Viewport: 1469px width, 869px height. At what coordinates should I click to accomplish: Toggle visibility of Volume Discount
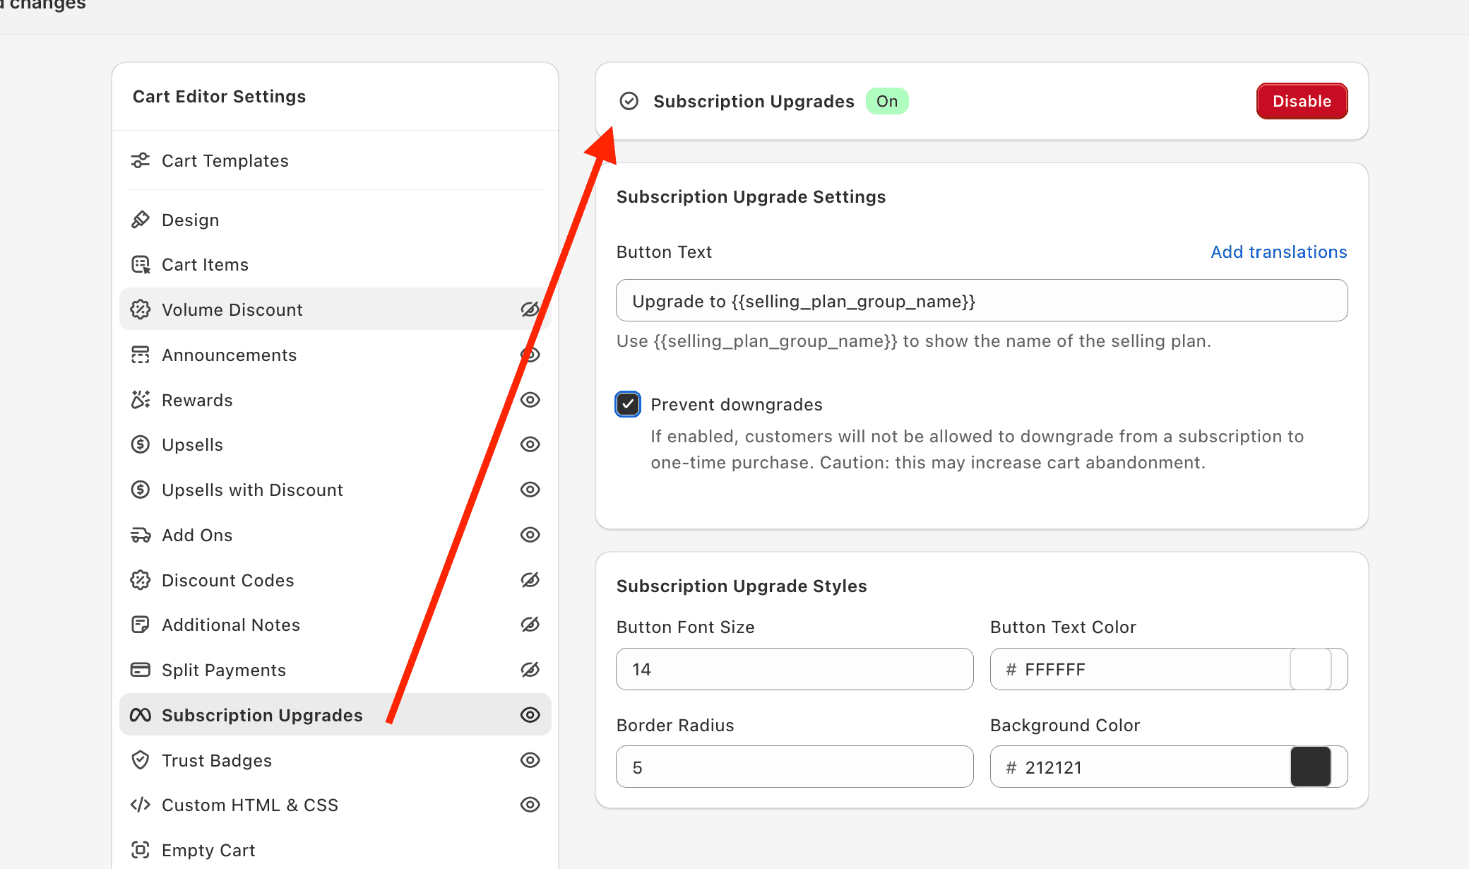tap(530, 309)
